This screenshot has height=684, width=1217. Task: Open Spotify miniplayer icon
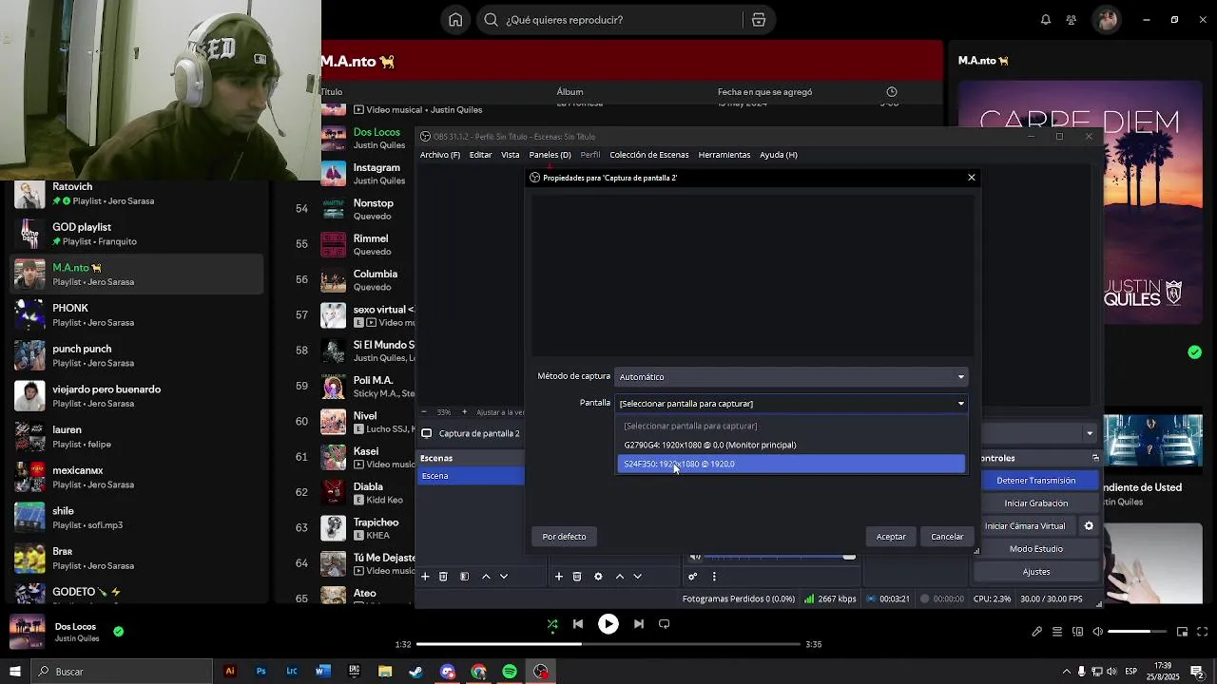1182,632
